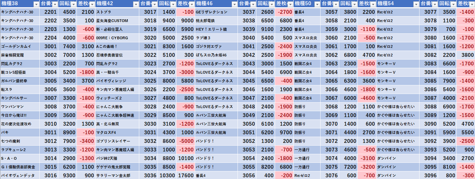Image resolution: width=475 pixels, height=179 pixels.
Task: Open the 台番 filter arrow beside 機種54
Action: 435,4
